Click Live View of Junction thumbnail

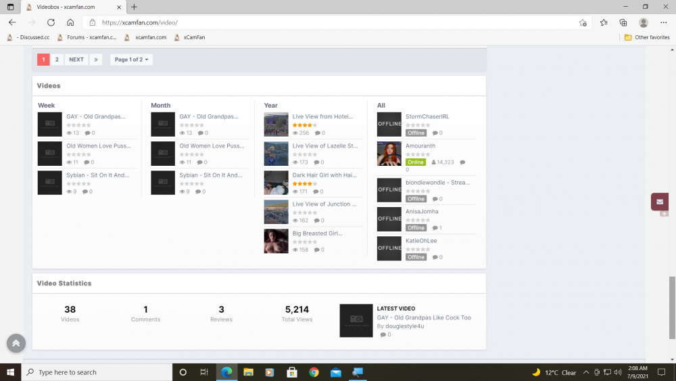click(x=276, y=212)
